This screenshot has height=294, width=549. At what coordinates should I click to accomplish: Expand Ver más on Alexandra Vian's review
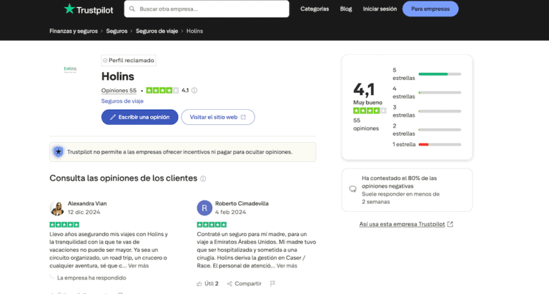pos(138,265)
